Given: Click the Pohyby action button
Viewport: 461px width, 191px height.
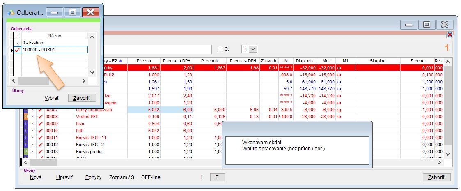Looking at the screenshot, I should 93,177.
